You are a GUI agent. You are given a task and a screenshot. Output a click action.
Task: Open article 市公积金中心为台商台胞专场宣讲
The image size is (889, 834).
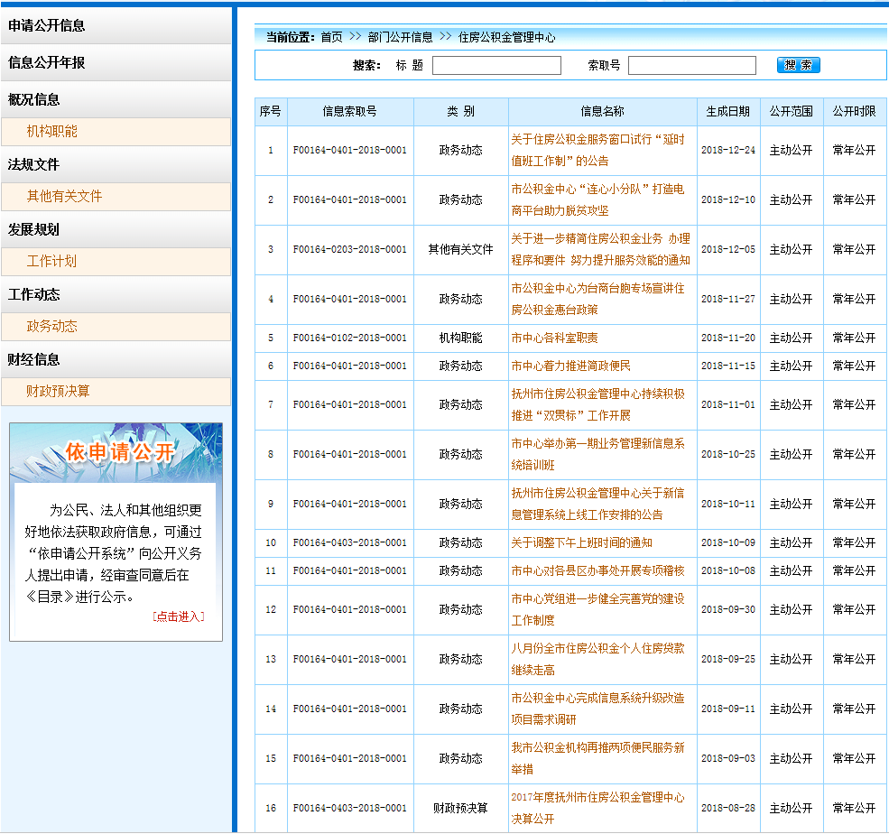[597, 299]
